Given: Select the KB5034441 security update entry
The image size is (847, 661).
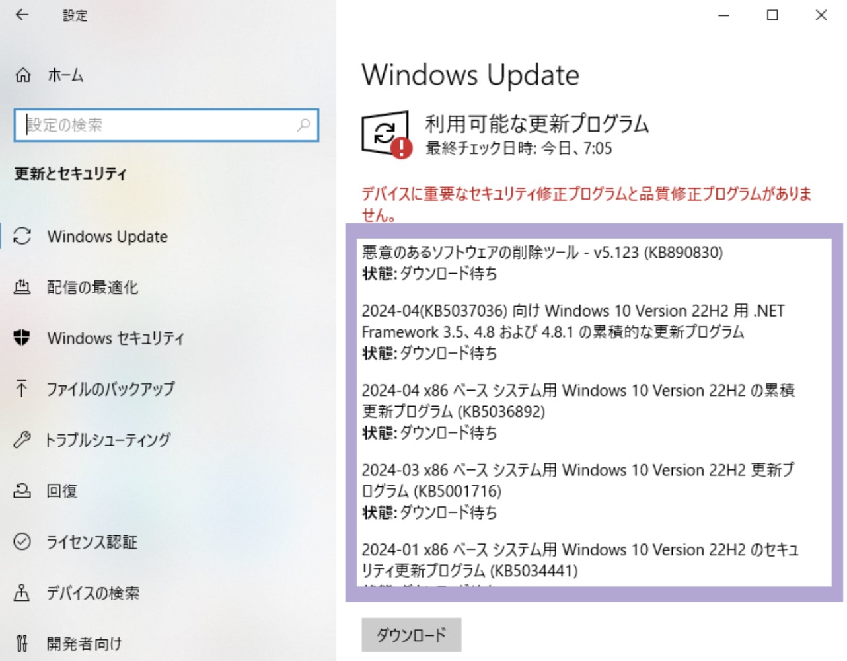Looking at the screenshot, I should coord(580,560).
